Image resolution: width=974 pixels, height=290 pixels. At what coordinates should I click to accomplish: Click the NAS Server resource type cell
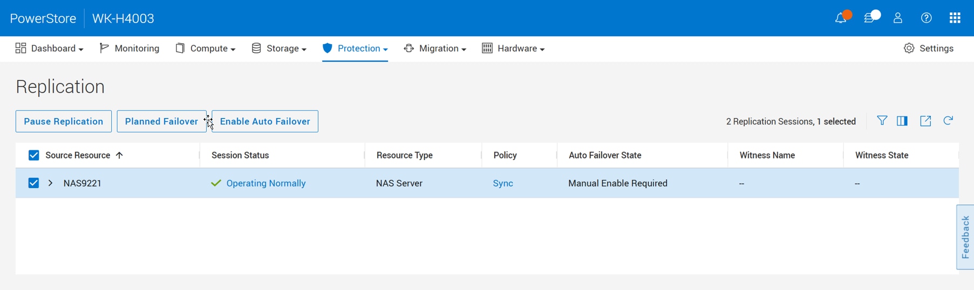399,183
